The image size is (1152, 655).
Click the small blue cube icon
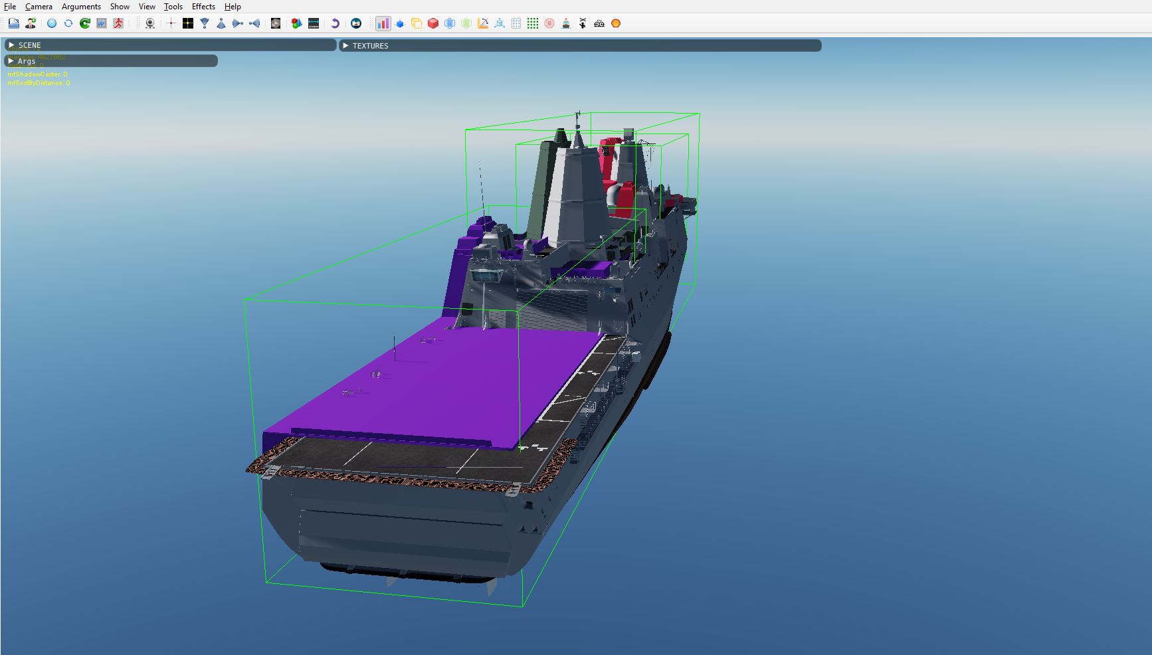(x=400, y=23)
